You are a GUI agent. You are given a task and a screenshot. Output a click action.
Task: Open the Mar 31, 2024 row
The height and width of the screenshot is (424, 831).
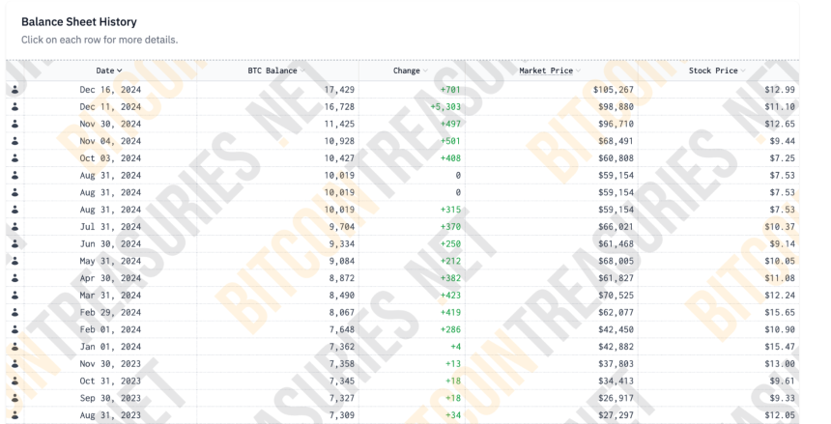[402, 296]
